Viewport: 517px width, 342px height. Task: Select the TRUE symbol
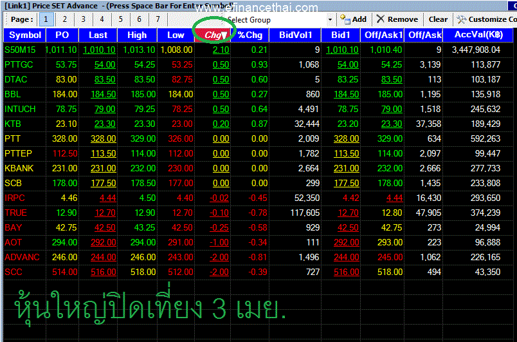16,213
